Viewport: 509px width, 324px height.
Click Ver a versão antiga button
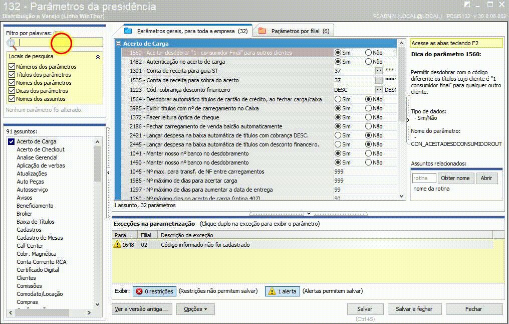pyautogui.click(x=141, y=309)
